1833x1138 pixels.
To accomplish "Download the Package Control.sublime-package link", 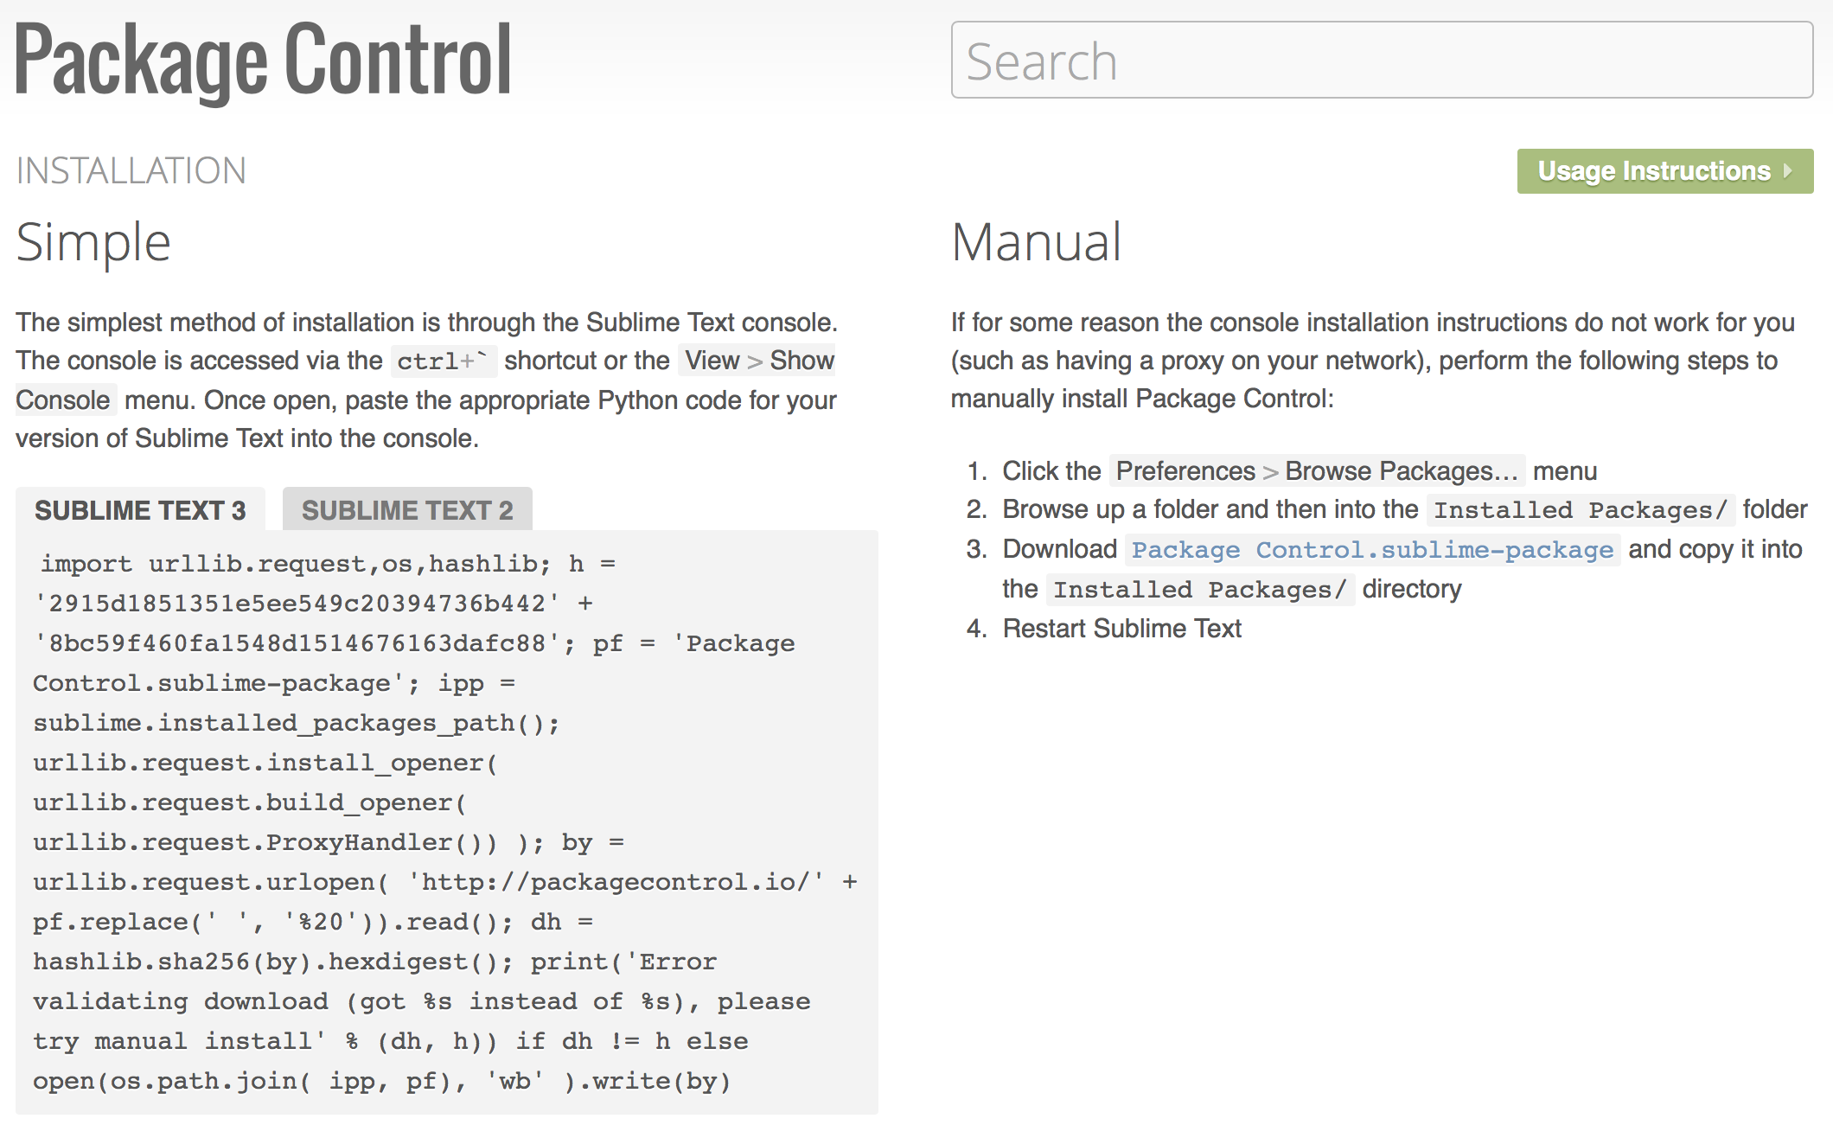I will point(1372,550).
